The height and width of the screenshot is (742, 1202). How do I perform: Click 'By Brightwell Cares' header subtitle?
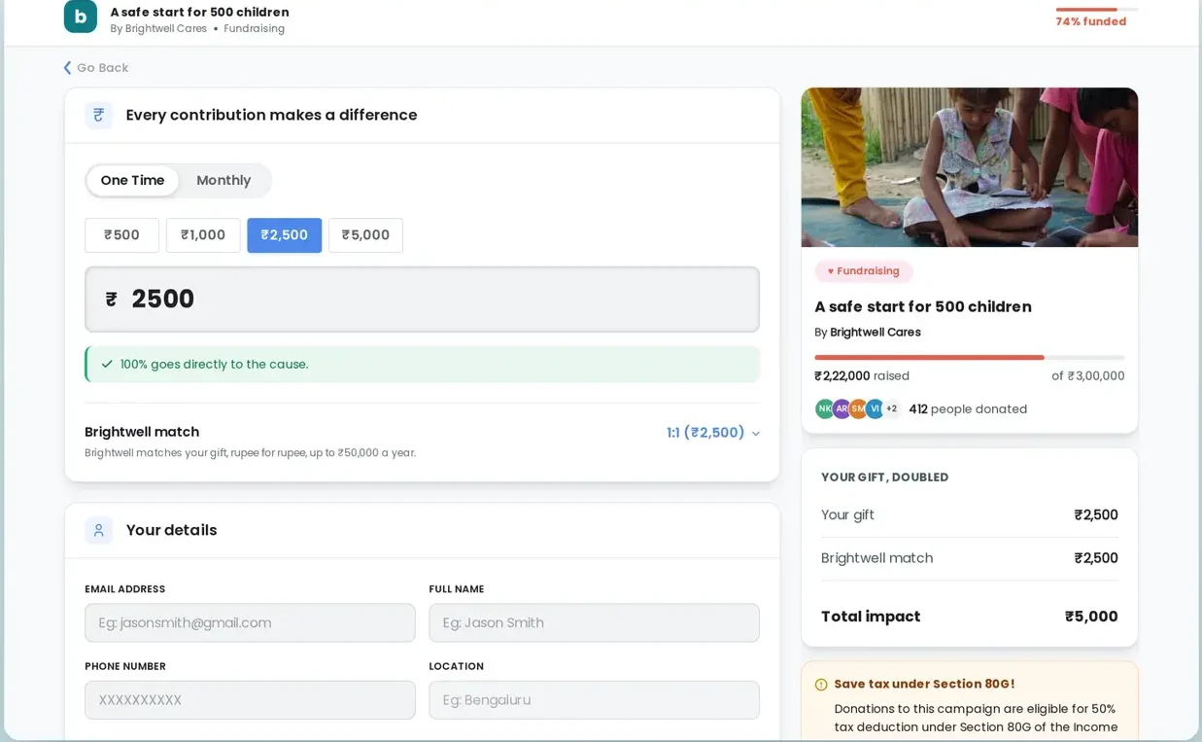pos(158,29)
